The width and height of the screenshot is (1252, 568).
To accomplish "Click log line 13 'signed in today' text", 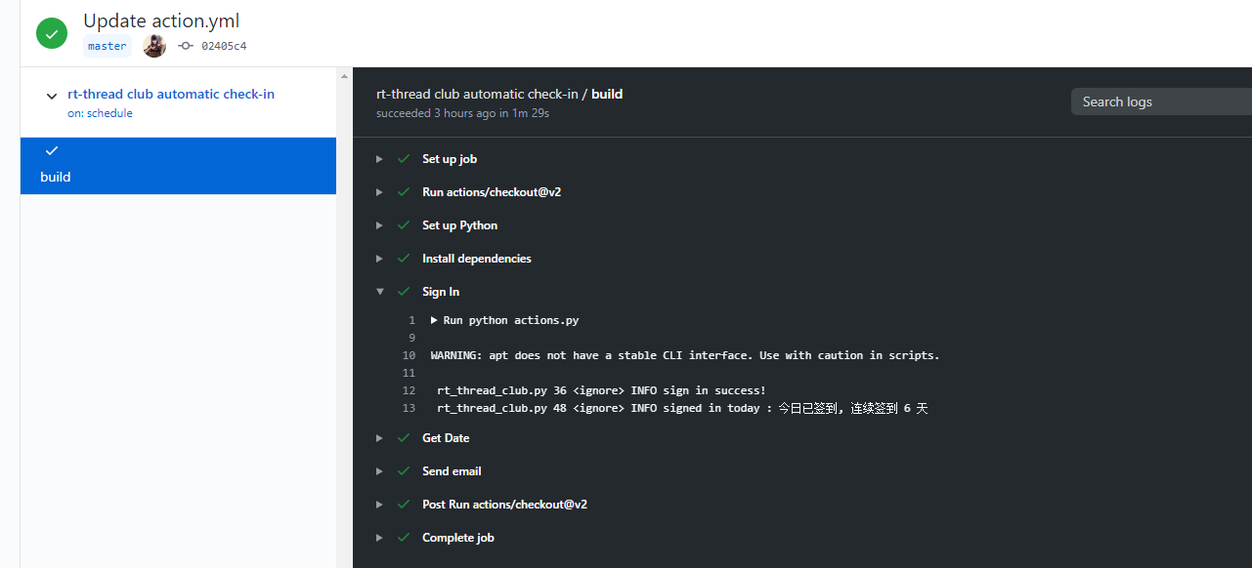I will [682, 408].
